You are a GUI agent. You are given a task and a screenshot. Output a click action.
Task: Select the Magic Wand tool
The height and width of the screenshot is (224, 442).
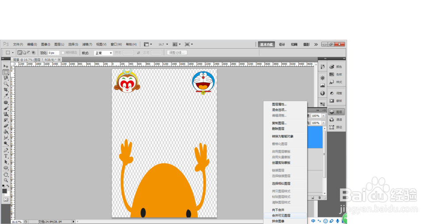point(6,84)
